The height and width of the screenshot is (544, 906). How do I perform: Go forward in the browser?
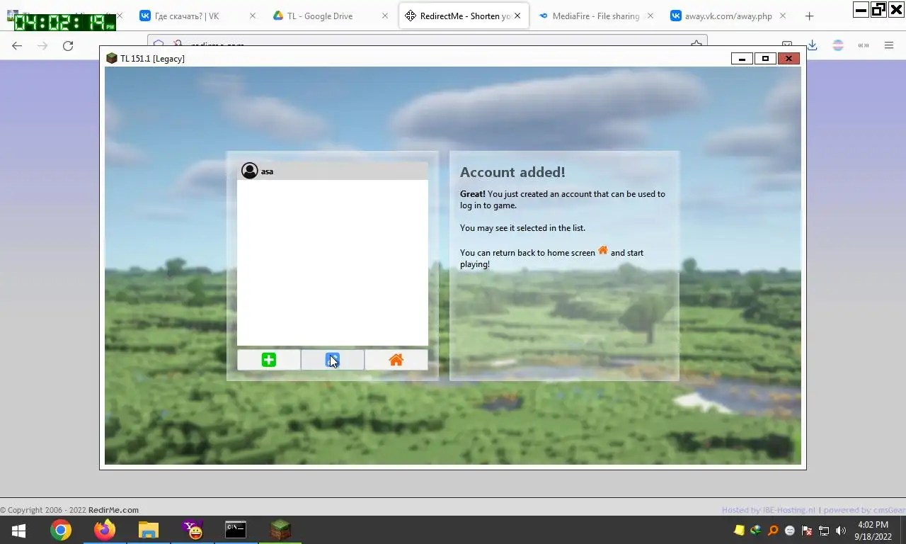(x=42, y=45)
